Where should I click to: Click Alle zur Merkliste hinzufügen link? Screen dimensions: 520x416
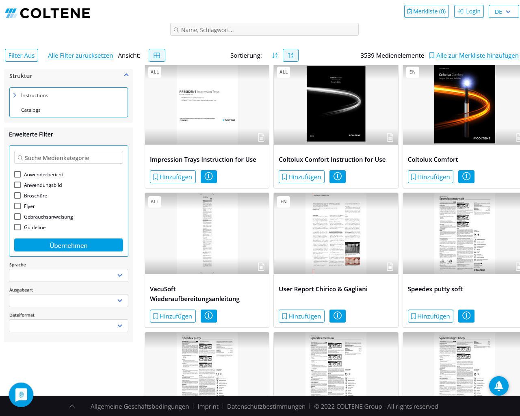tap(474, 55)
